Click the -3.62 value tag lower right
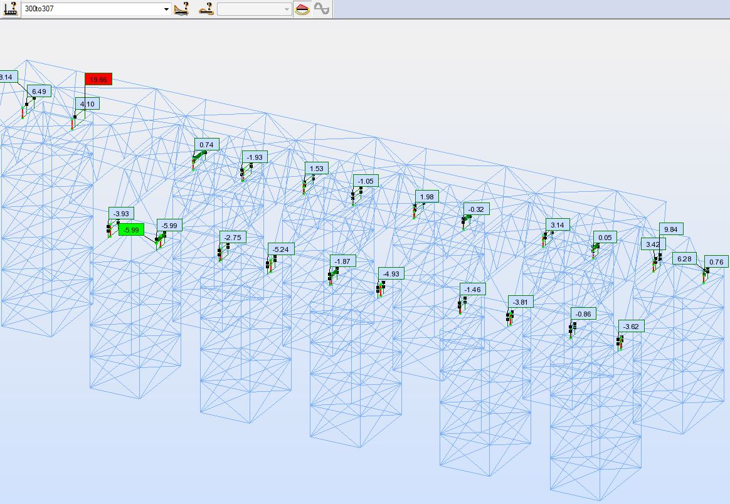This screenshot has height=504, width=730. click(630, 326)
